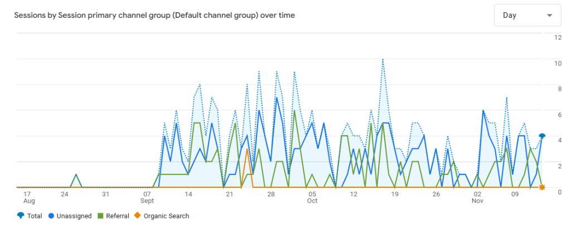Click the highest Total peak at value 10
Viewport: 571px width, 234px height.
point(383,59)
